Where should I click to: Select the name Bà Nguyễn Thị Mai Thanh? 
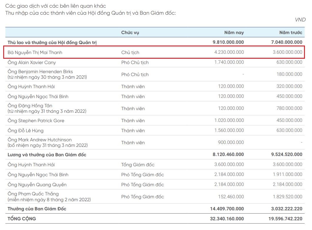[35, 53]
